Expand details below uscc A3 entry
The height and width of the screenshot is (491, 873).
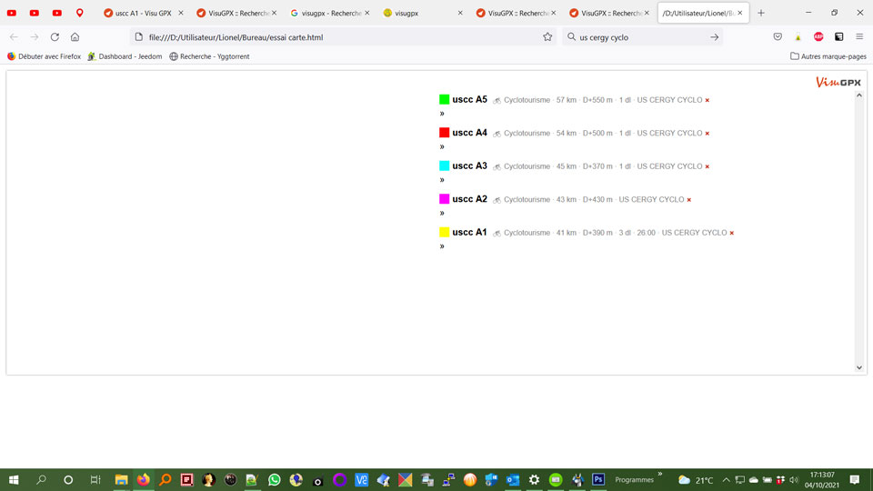coord(443,180)
